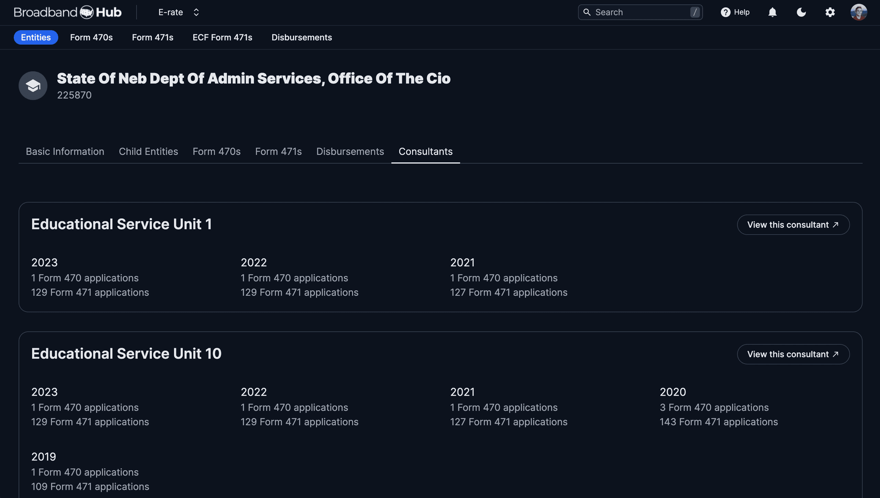880x498 pixels.
Task: Select the Form 470s entity tab
Action: [216, 151]
